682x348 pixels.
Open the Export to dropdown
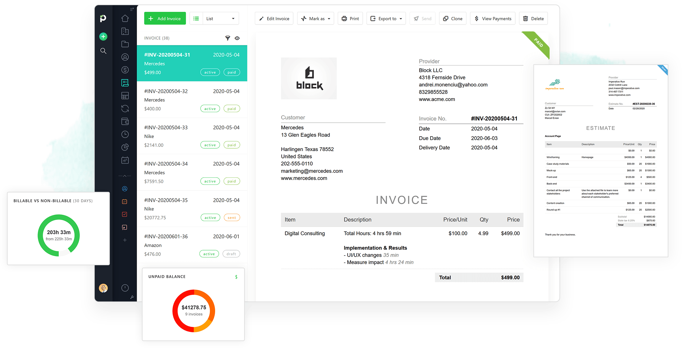(386, 19)
